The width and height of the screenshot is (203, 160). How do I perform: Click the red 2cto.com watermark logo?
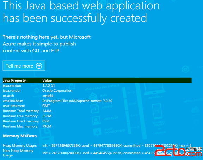click(x=178, y=151)
